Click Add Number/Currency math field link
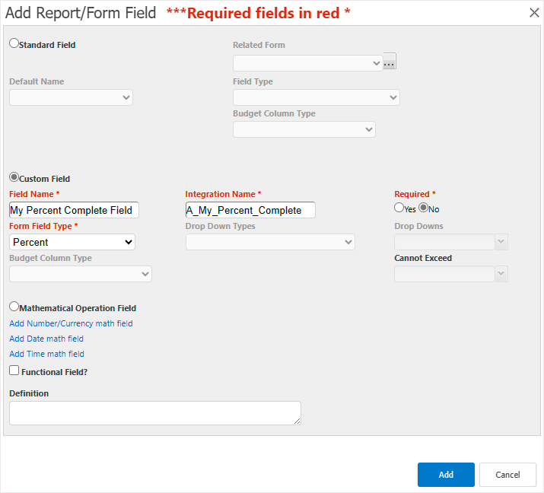Viewport: 544px width, 493px height. (71, 323)
